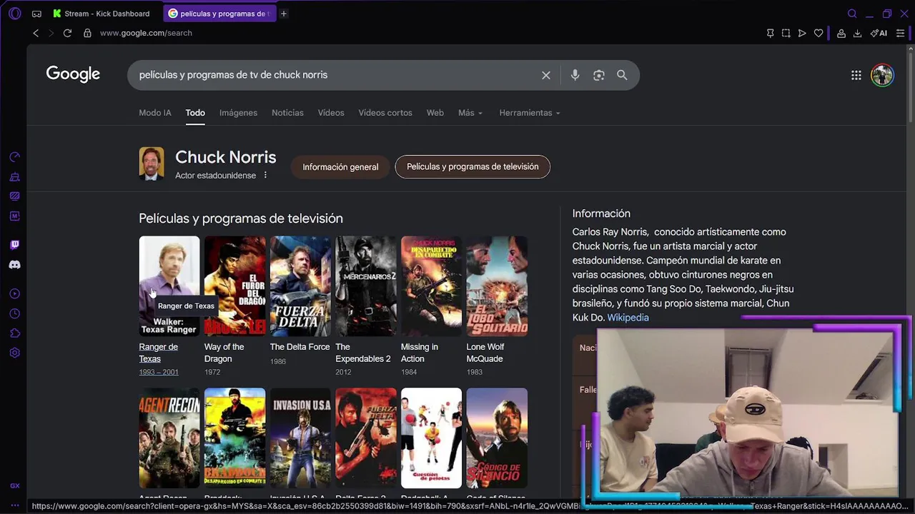915x514 pixels.
Task: Click the Pinboards pin icon
Action: coord(770,33)
